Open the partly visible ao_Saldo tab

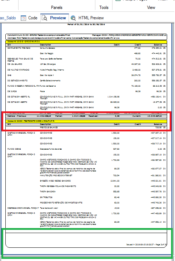(x=8, y=18)
